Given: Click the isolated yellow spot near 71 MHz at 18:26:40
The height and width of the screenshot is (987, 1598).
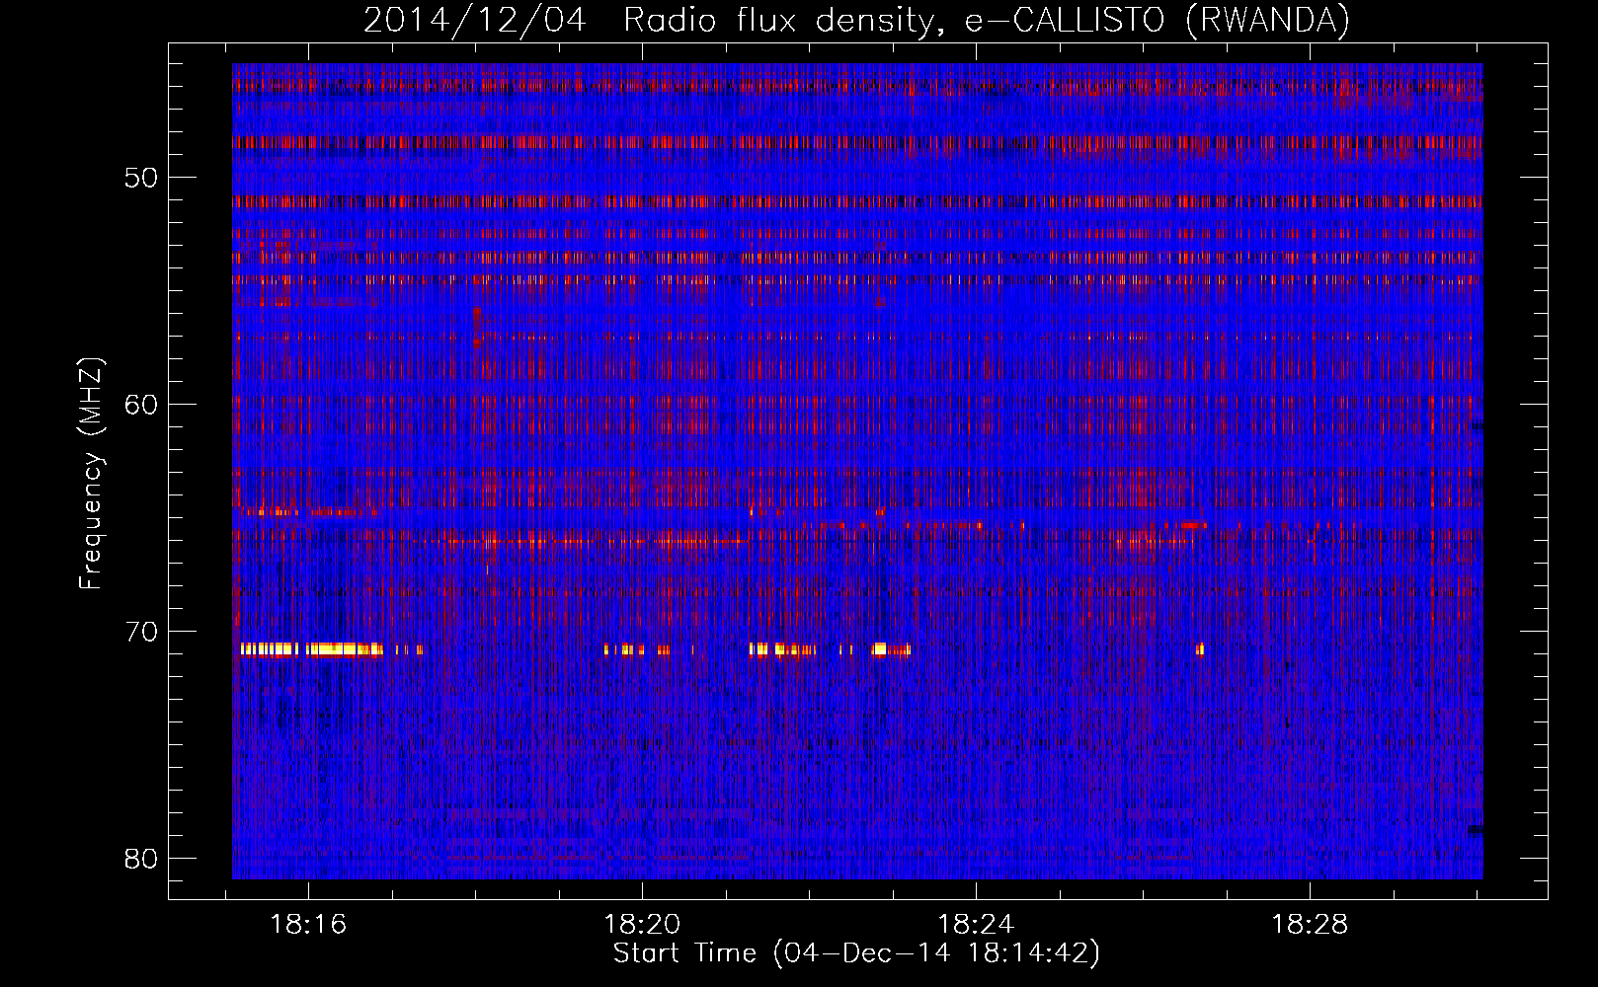Looking at the screenshot, I should (1200, 649).
